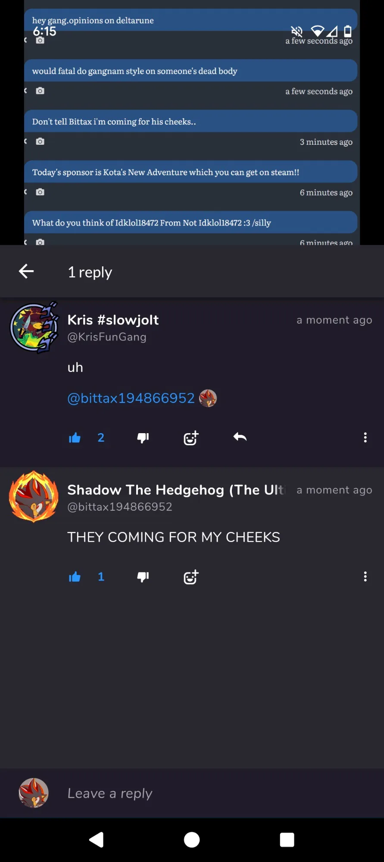
Task: View Shadow The Hedgehog's flaming avatar
Action: coord(34,497)
